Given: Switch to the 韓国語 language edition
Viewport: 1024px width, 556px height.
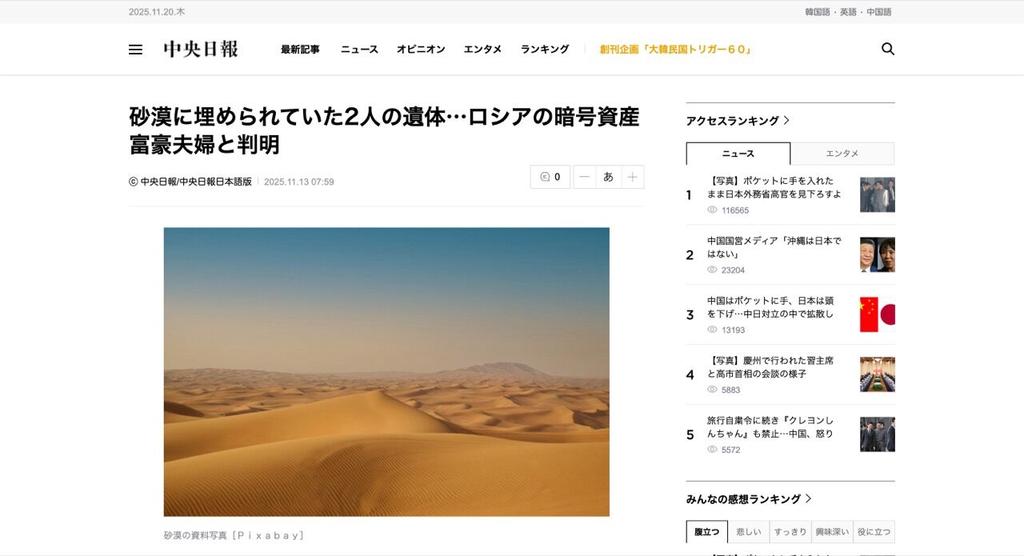Looking at the screenshot, I should 818,12.
